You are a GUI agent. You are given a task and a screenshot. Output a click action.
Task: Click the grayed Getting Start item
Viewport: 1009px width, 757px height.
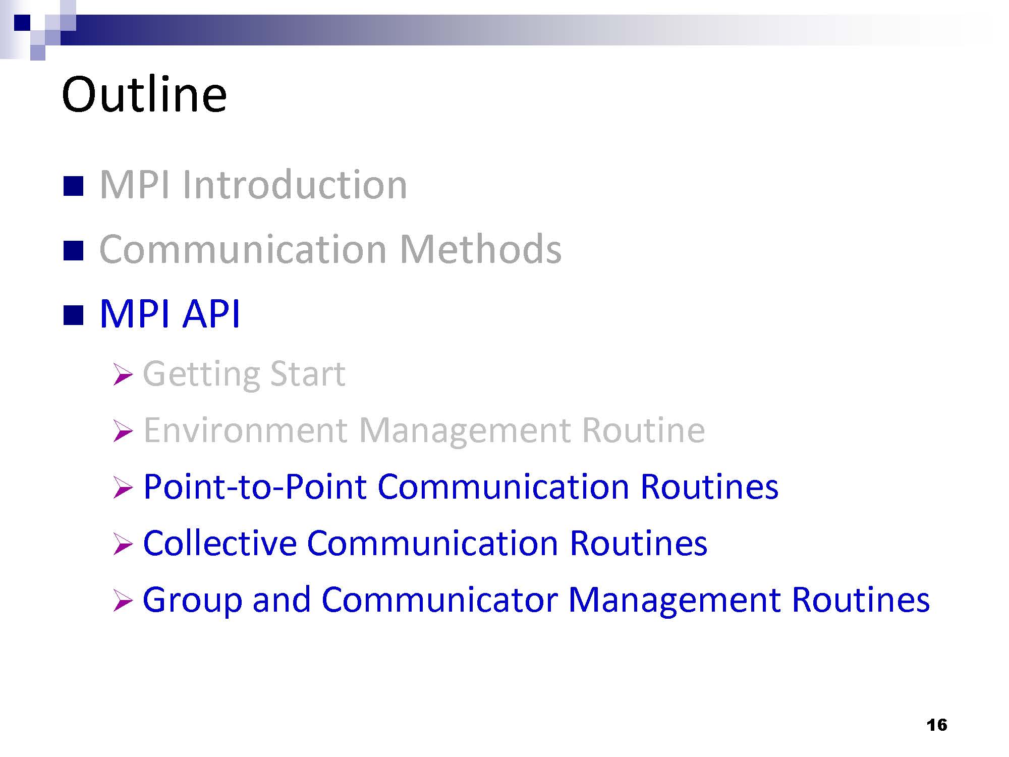pyautogui.click(x=244, y=374)
